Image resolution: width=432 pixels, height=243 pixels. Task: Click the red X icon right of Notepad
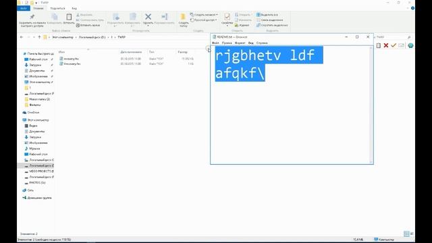[386, 45]
